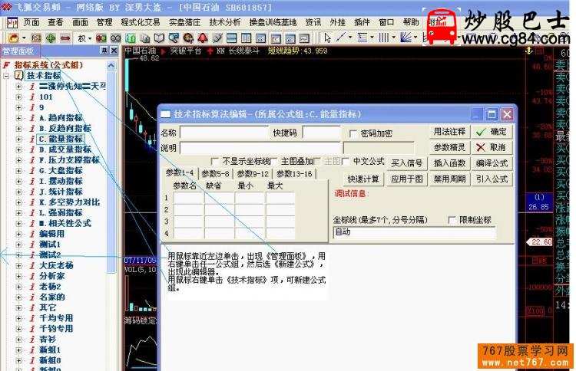This screenshot has height=371, width=576.
Task: Click the open folder toolbar icon
Action: click(14, 38)
